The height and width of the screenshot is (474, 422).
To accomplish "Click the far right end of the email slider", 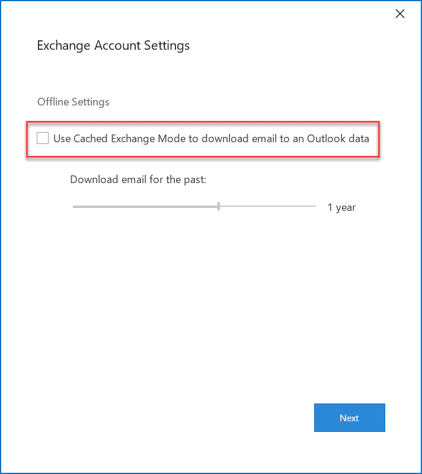I will [x=315, y=206].
